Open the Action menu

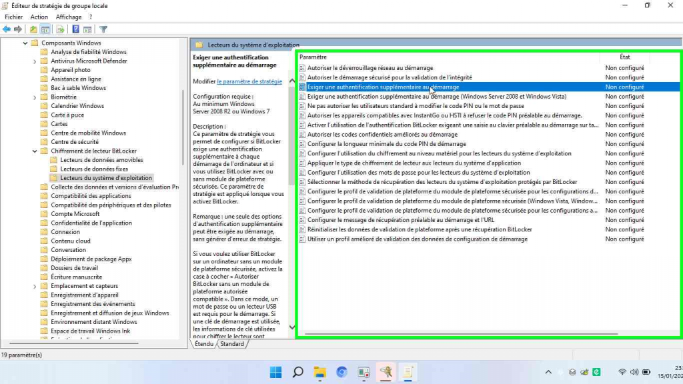tap(39, 17)
